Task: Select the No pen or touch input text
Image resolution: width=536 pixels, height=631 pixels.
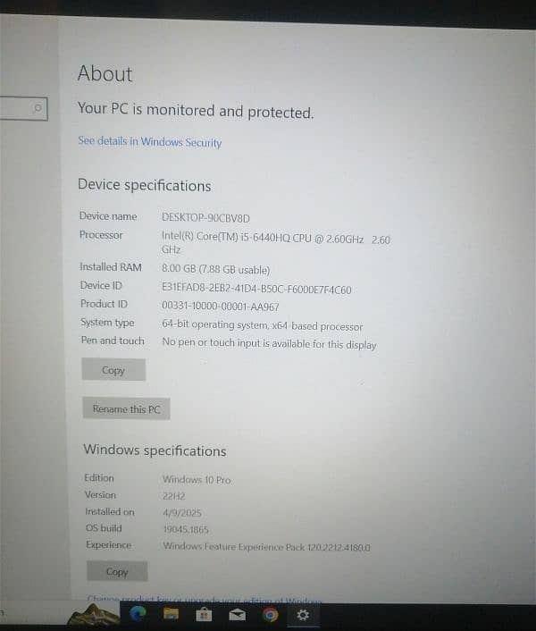Action: (x=269, y=343)
